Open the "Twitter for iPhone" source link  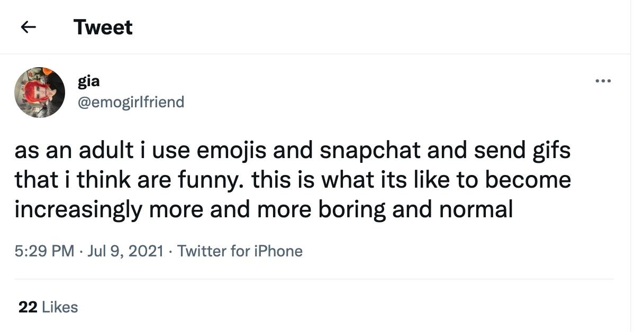(x=240, y=251)
